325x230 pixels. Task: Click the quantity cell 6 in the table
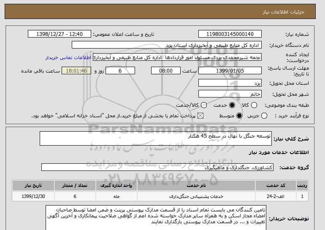pos(75,196)
